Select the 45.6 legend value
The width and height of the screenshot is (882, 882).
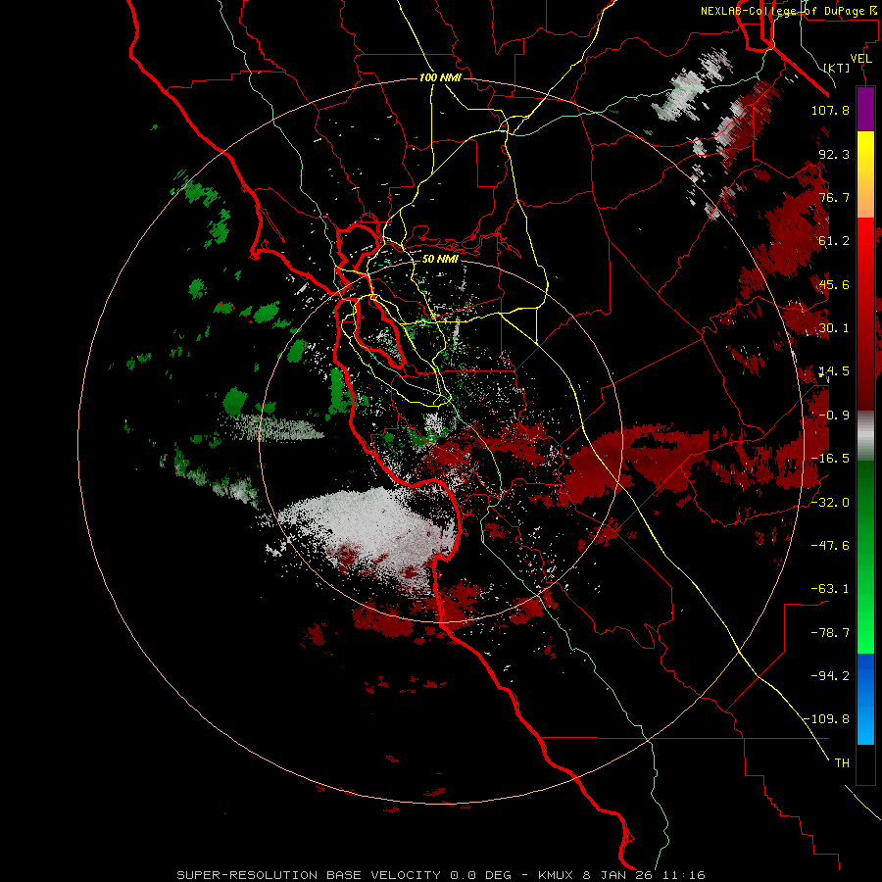click(x=834, y=284)
